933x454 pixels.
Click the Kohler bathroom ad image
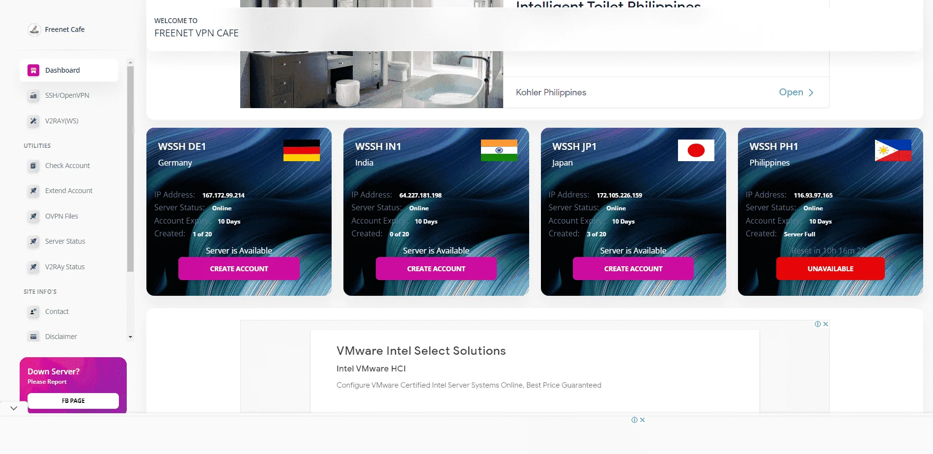[x=371, y=79]
